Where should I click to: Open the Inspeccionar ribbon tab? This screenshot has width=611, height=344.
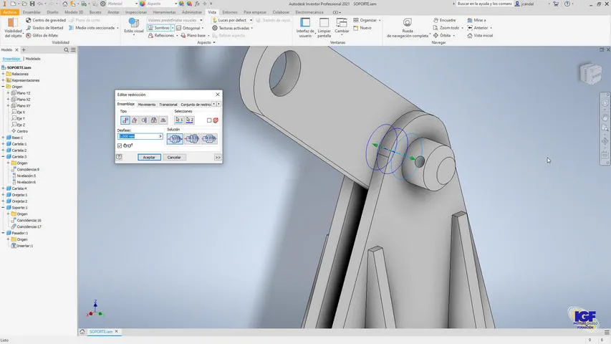tap(135, 12)
